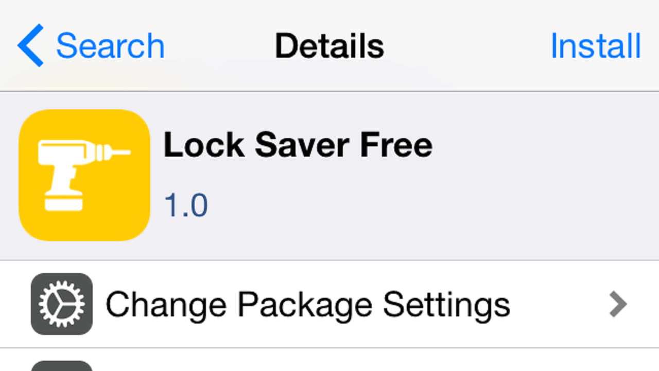This screenshot has width=659, height=371.
Task: Select the Details title in navigation bar
Action: click(329, 46)
